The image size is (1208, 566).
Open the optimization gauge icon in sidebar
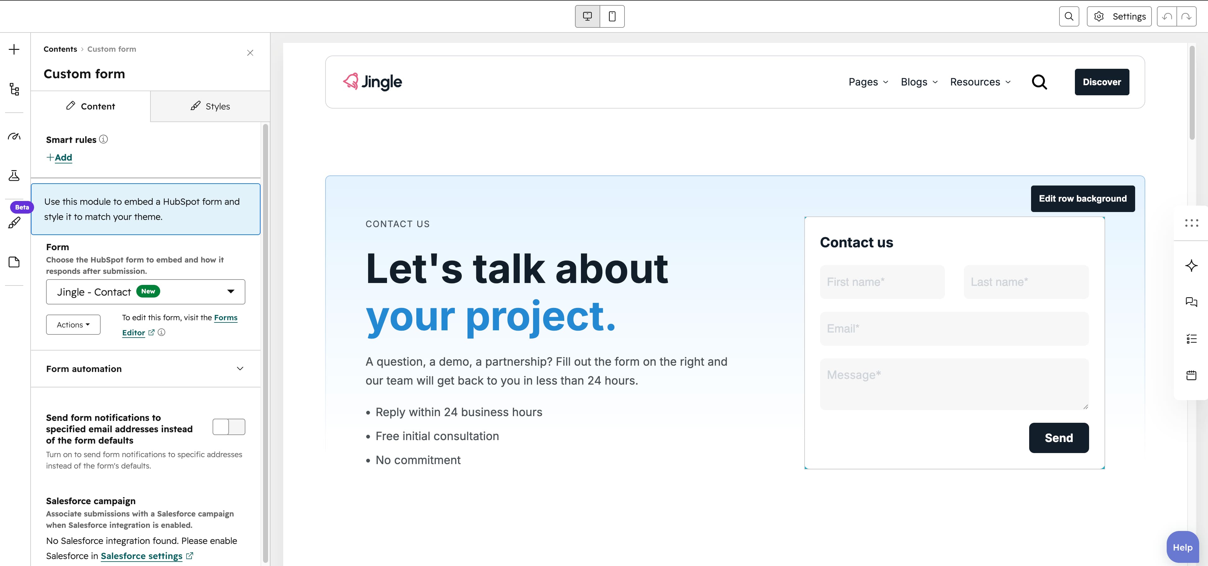[x=14, y=137]
